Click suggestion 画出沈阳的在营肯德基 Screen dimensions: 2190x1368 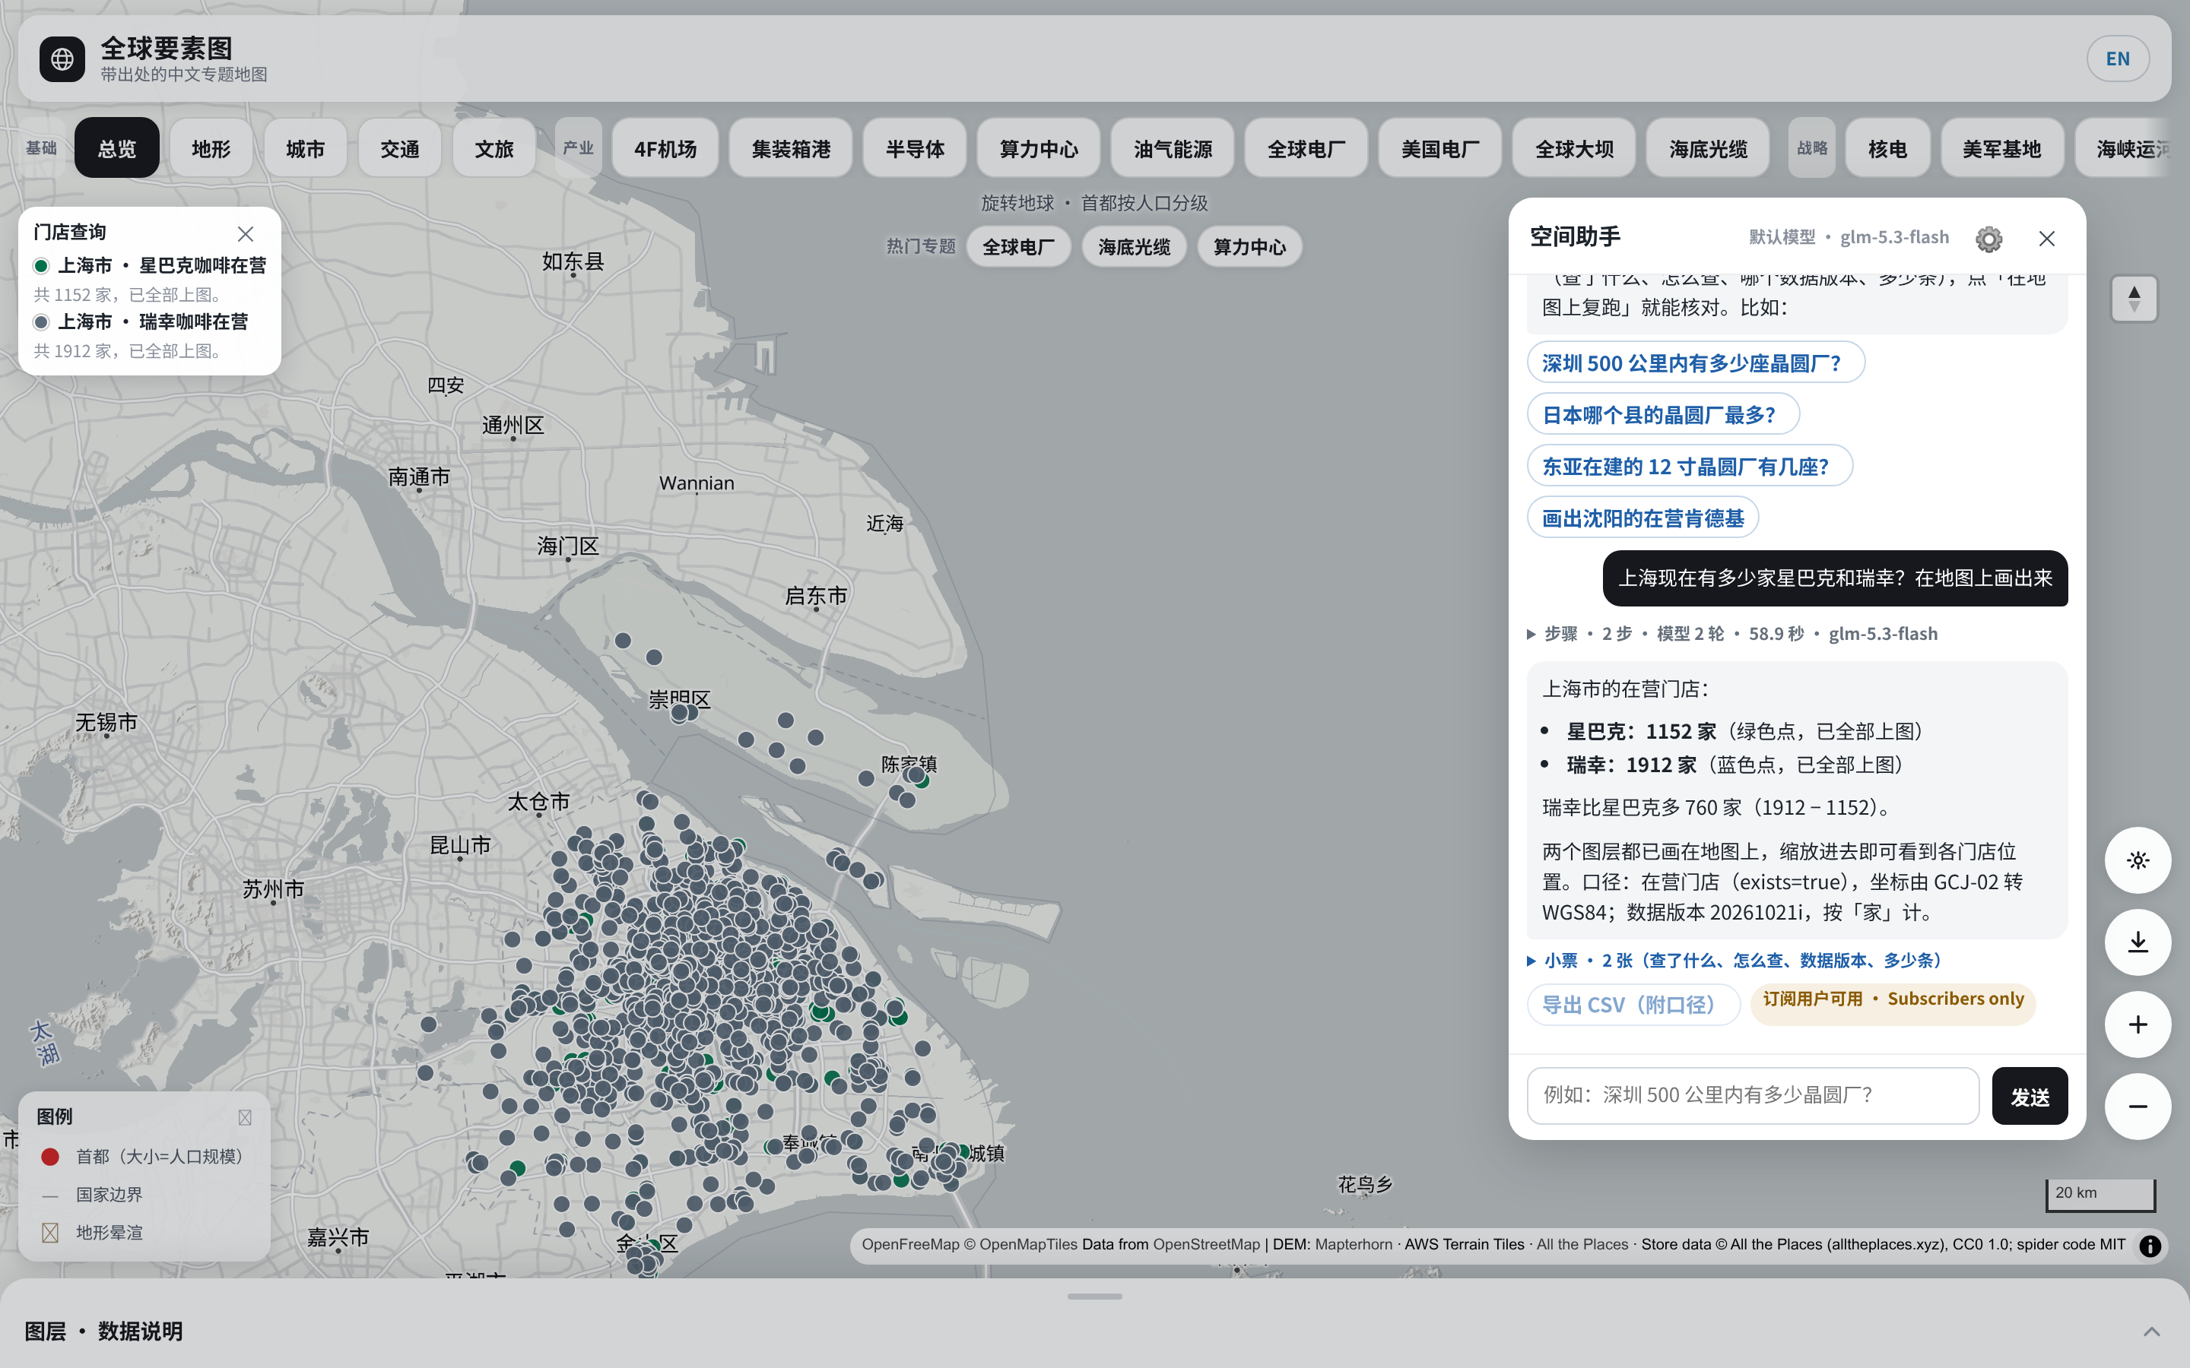[1642, 518]
